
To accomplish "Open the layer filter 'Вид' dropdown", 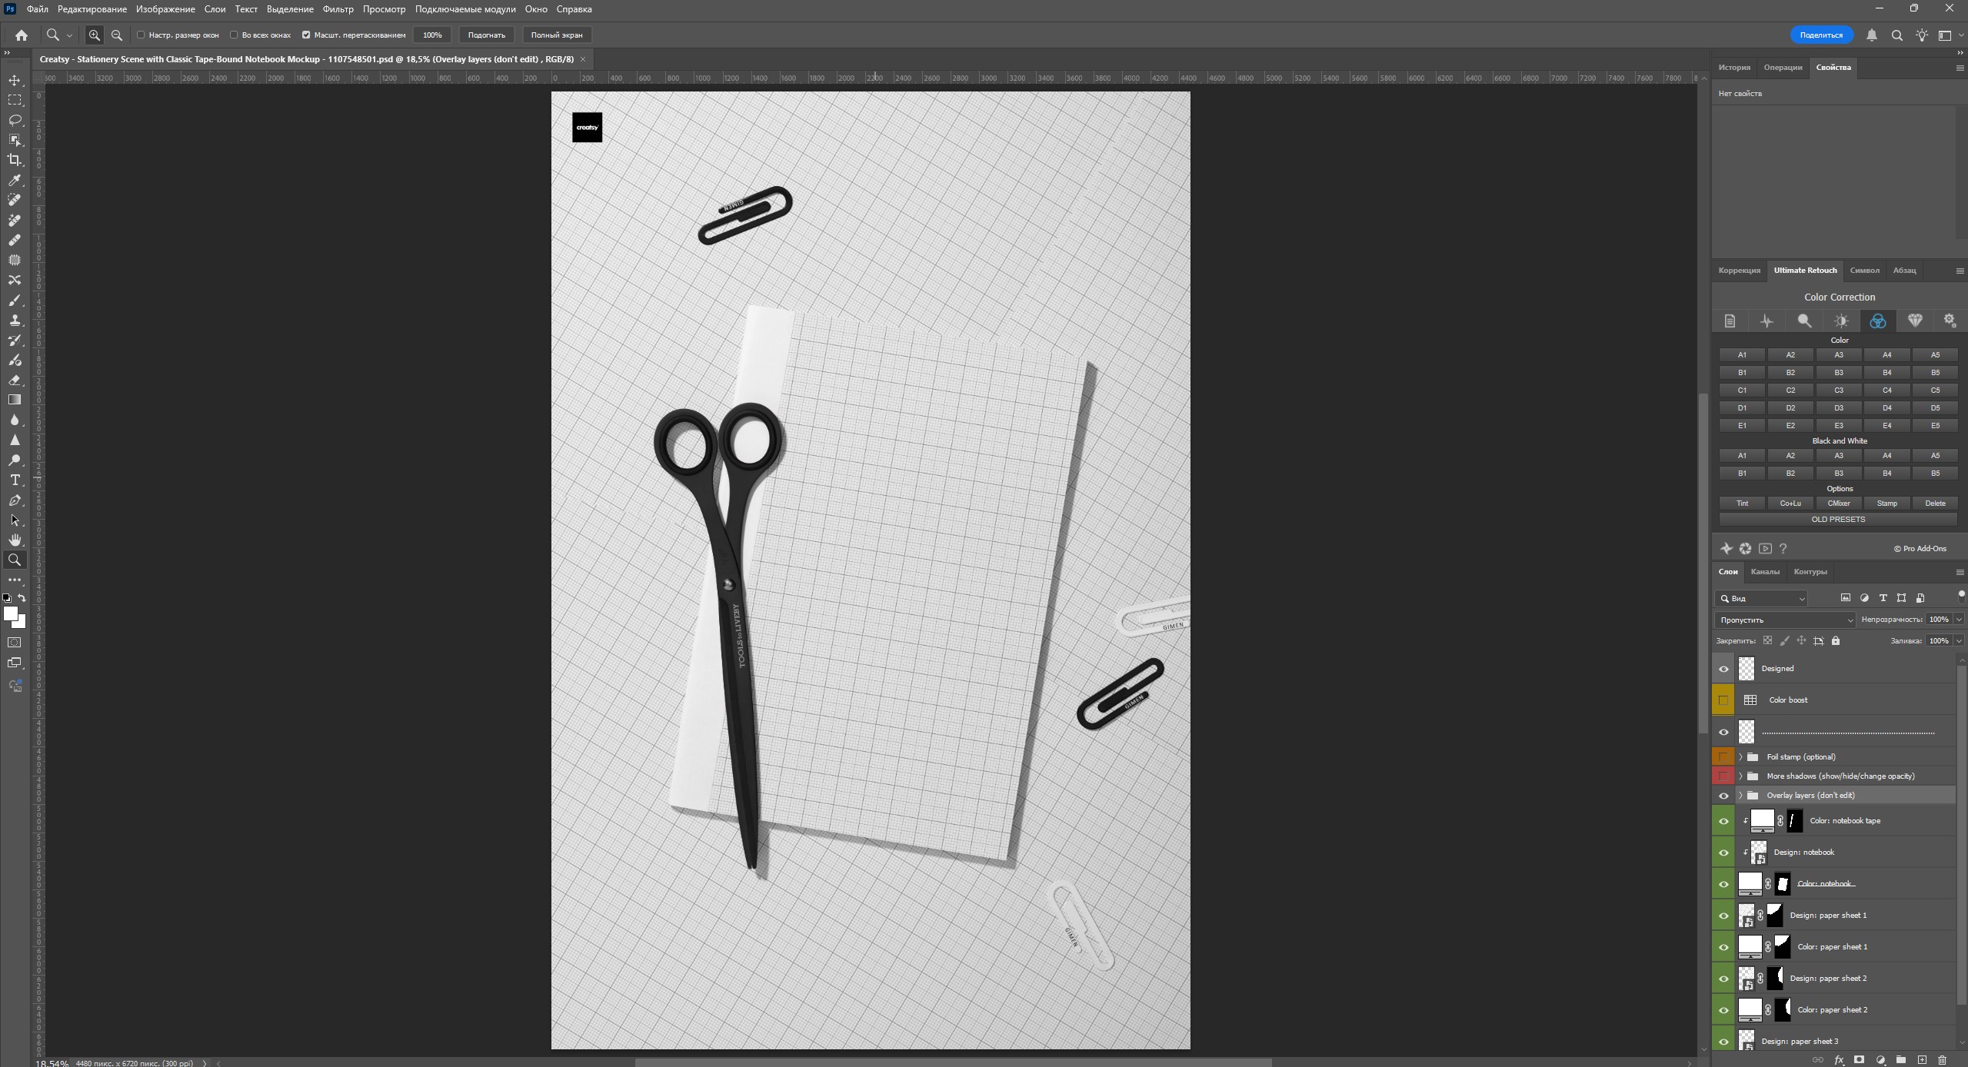I will pos(1762,598).
